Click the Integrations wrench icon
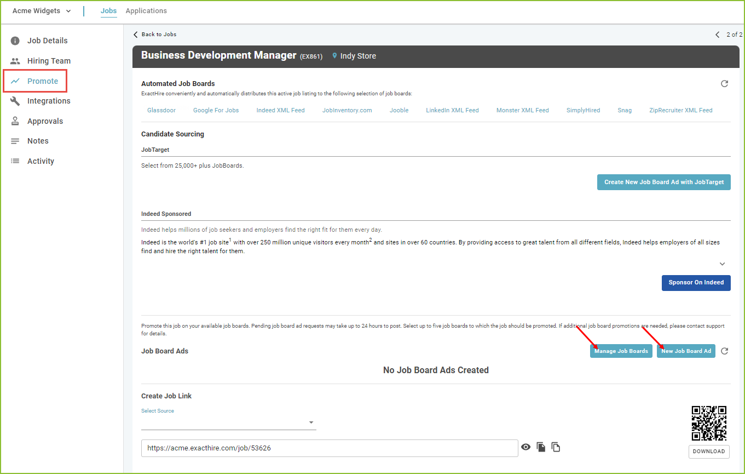The width and height of the screenshot is (745, 474). (x=15, y=101)
